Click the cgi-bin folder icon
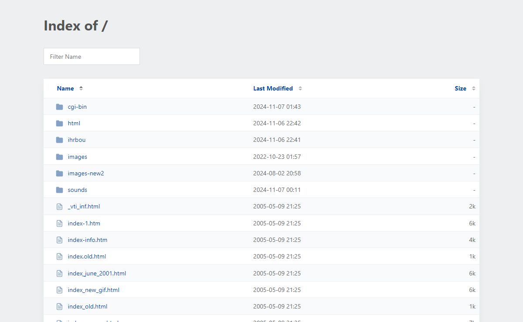Viewport: 523px width, 322px height. [60, 107]
